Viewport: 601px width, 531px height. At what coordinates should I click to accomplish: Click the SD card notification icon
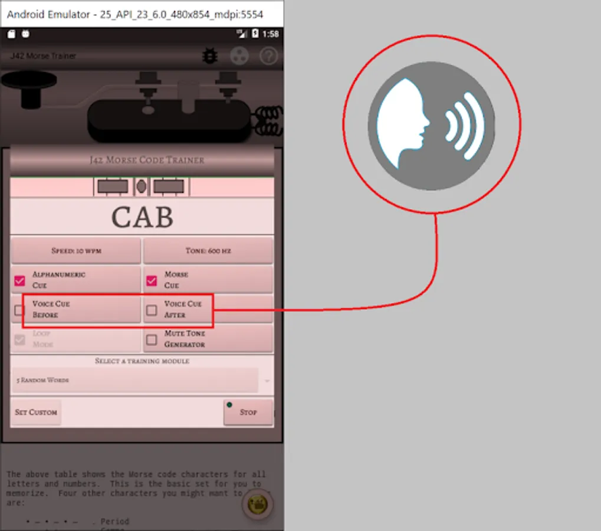click(11, 34)
